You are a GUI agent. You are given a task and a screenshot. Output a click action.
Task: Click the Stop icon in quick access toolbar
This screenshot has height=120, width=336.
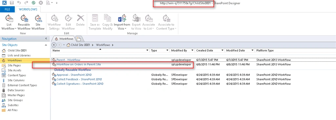41,3
